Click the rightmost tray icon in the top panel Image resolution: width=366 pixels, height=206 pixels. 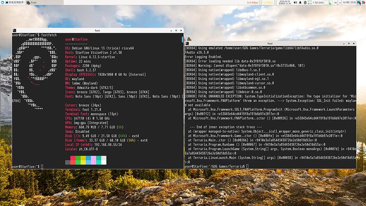(363, 3)
